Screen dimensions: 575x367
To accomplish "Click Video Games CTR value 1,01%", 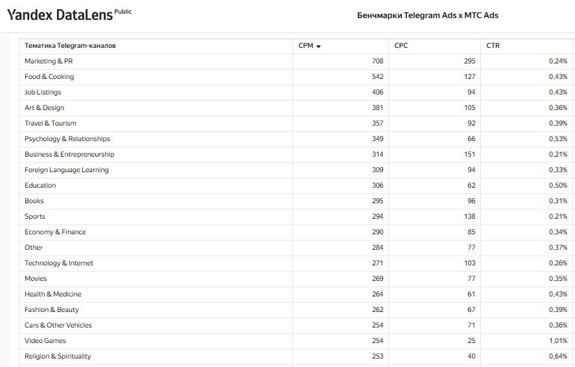I will [557, 340].
